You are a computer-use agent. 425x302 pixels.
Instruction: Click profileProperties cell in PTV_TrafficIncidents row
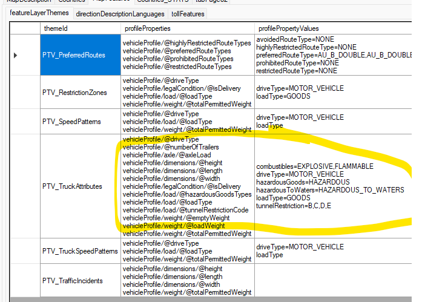(186, 280)
